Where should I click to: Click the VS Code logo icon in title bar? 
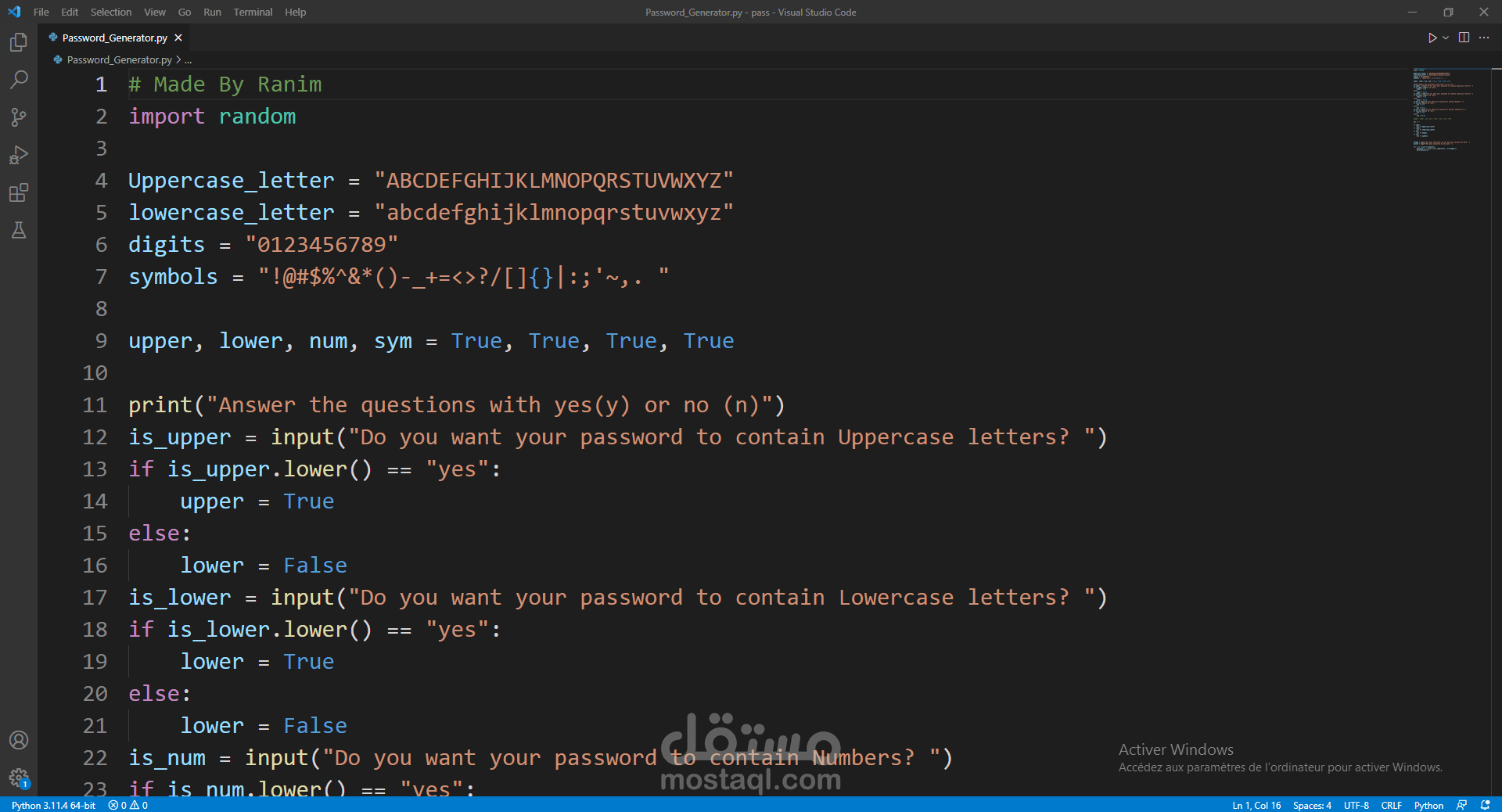point(14,12)
